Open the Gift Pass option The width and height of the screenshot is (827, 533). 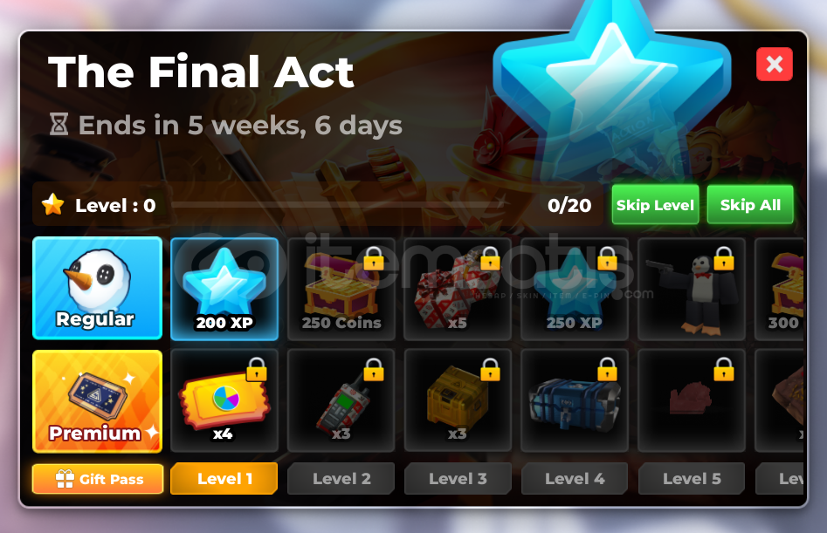click(98, 479)
